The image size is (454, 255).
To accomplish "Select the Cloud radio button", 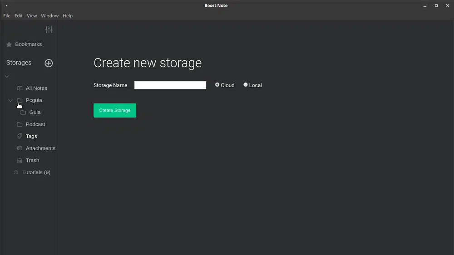I will [217, 85].
